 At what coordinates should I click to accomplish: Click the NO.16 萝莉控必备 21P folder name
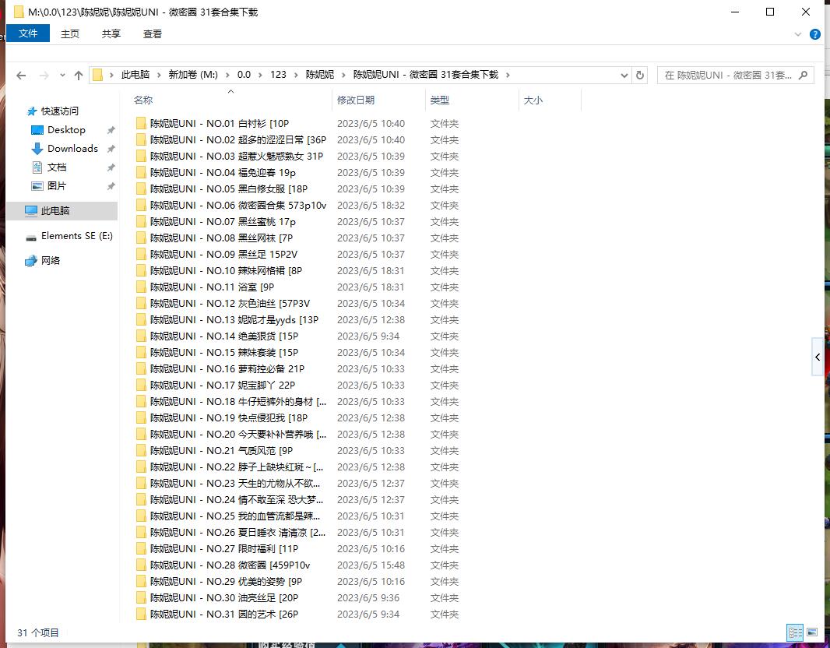[x=227, y=369]
